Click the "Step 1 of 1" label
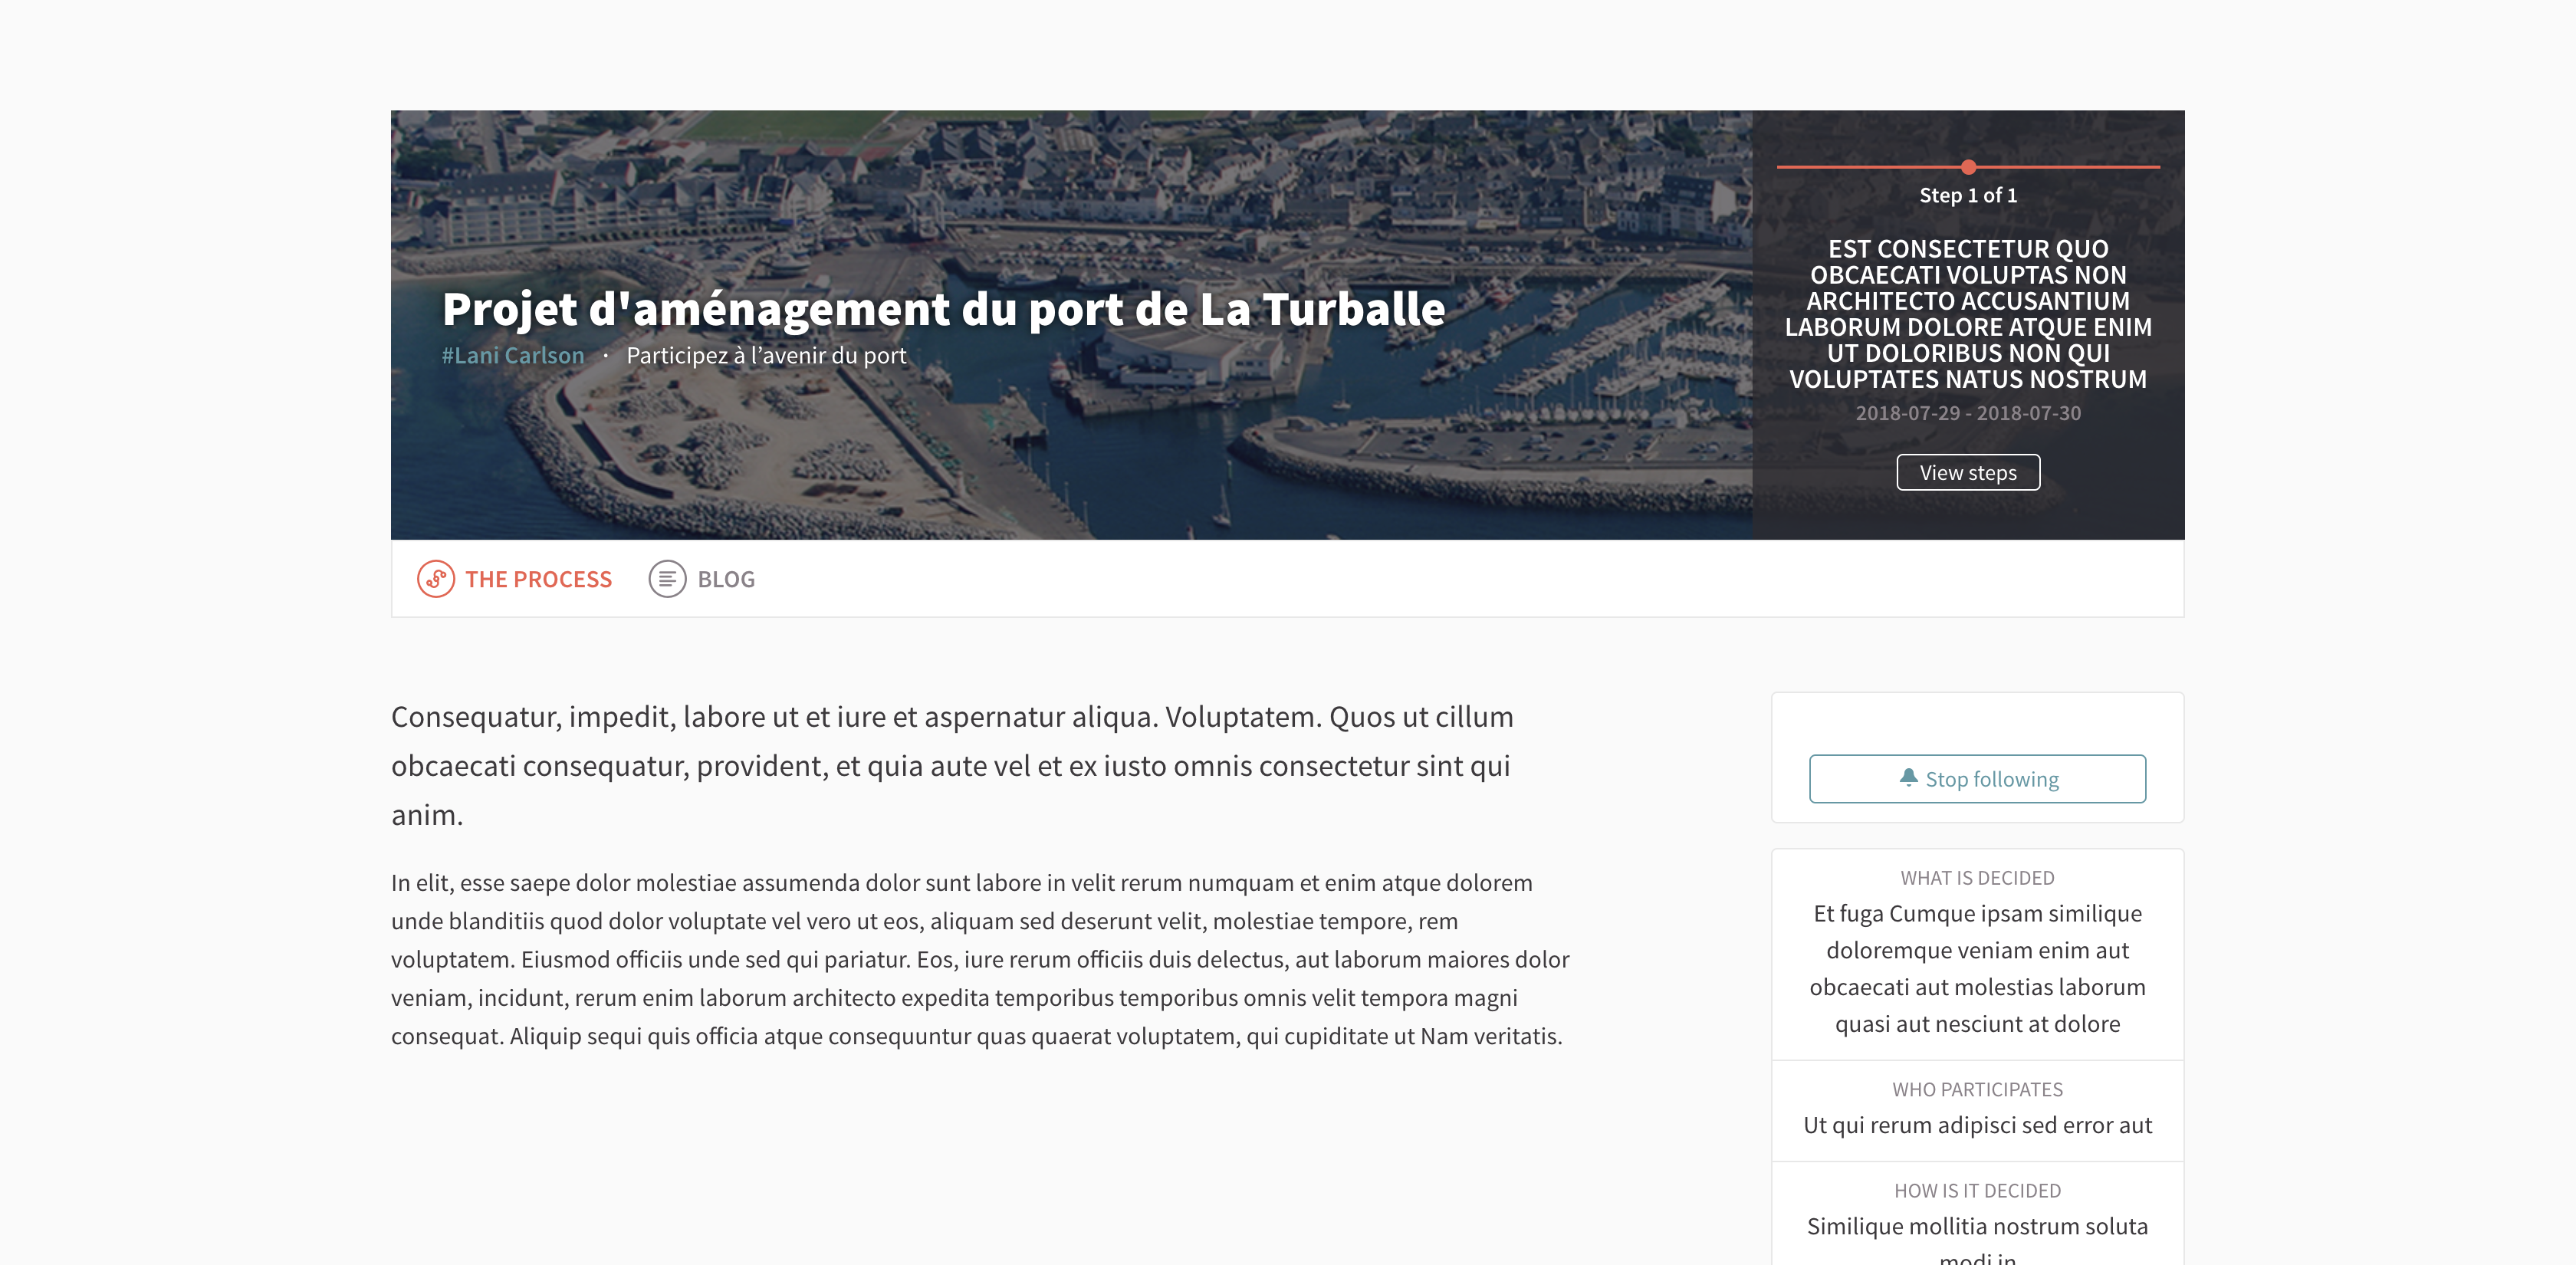Screen dimensions: 2576x1265 [1967, 196]
